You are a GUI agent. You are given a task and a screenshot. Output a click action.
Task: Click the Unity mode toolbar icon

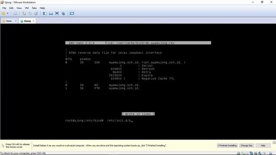click(63, 13)
